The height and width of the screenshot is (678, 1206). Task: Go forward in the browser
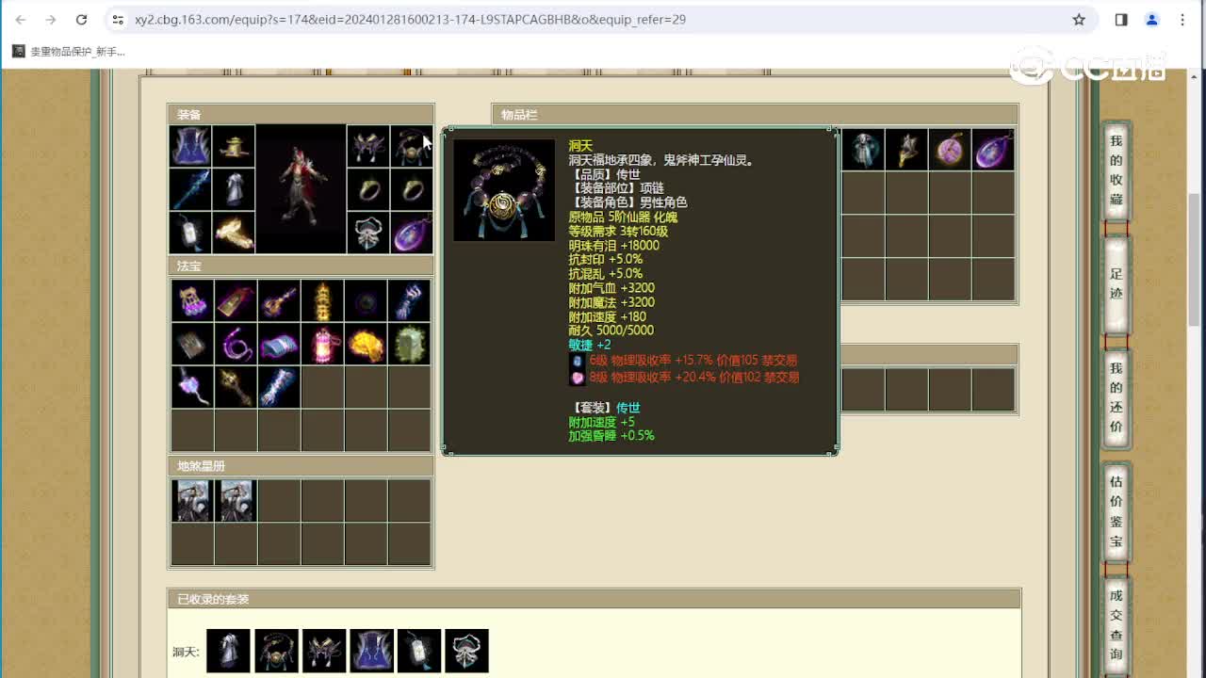[x=51, y=20]
